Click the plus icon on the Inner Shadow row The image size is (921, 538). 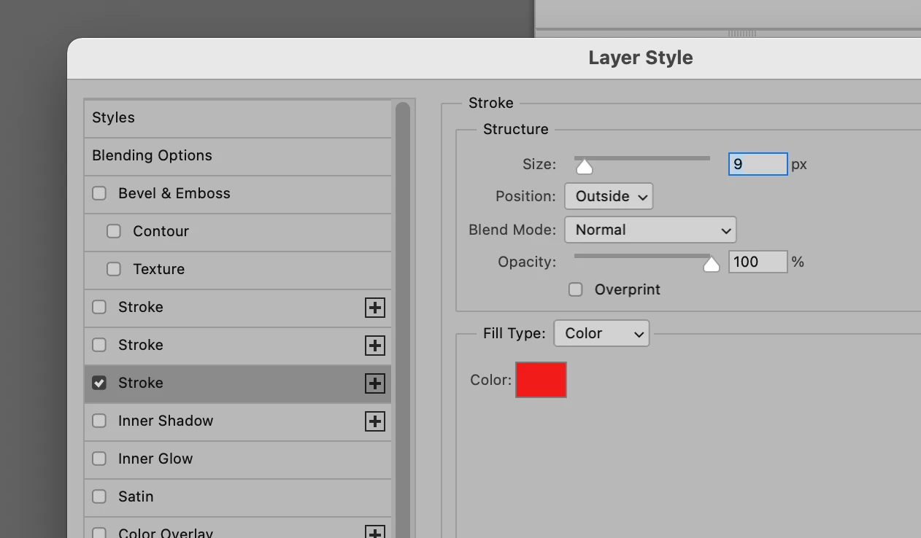[374, 421]
